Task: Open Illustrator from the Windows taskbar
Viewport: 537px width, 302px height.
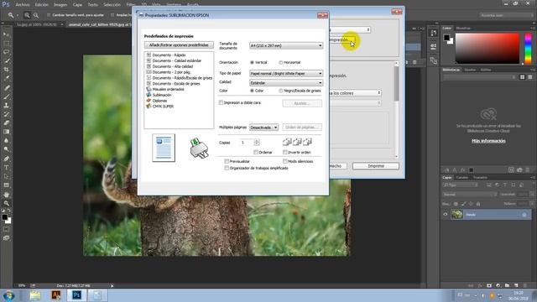Action: [56, 295]
